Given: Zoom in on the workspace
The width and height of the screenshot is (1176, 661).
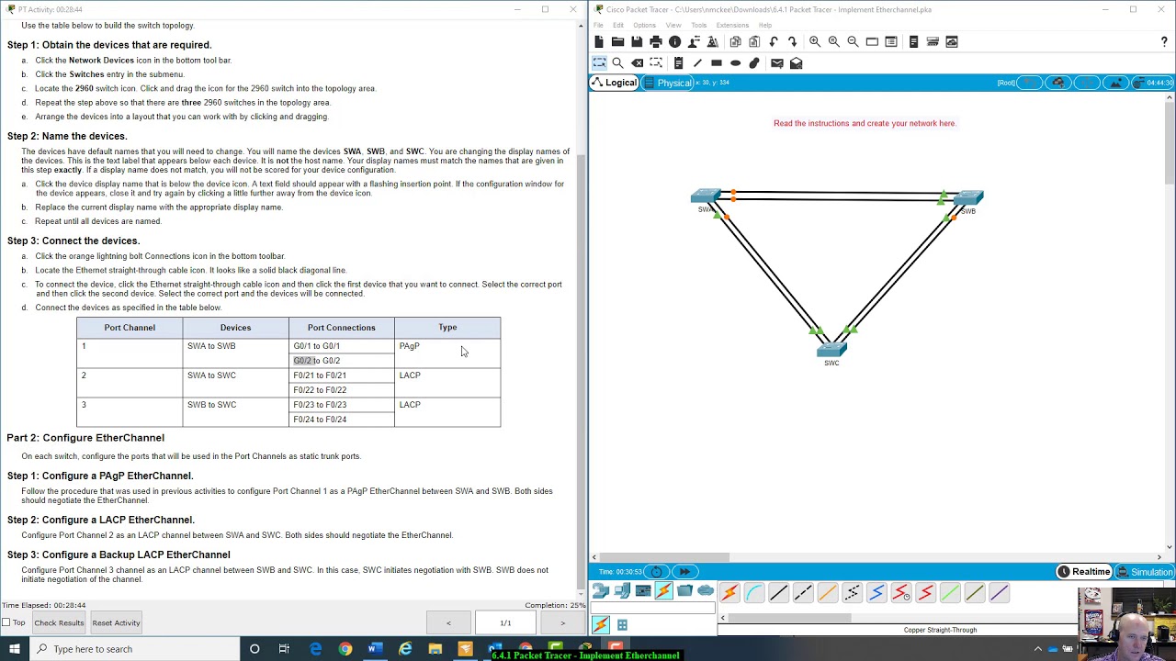Looking at the screenshot, I should (x=815, y=42).
